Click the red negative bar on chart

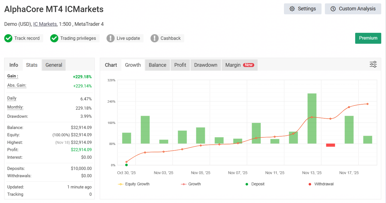click(330, 145)
